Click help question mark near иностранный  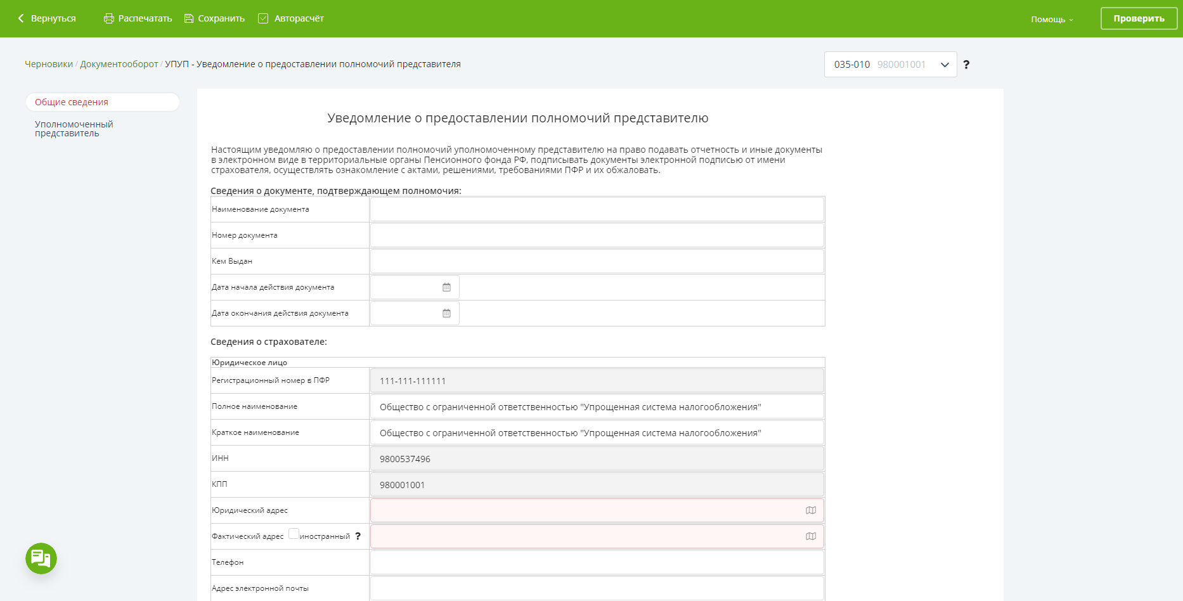click(x=358, y=536)
